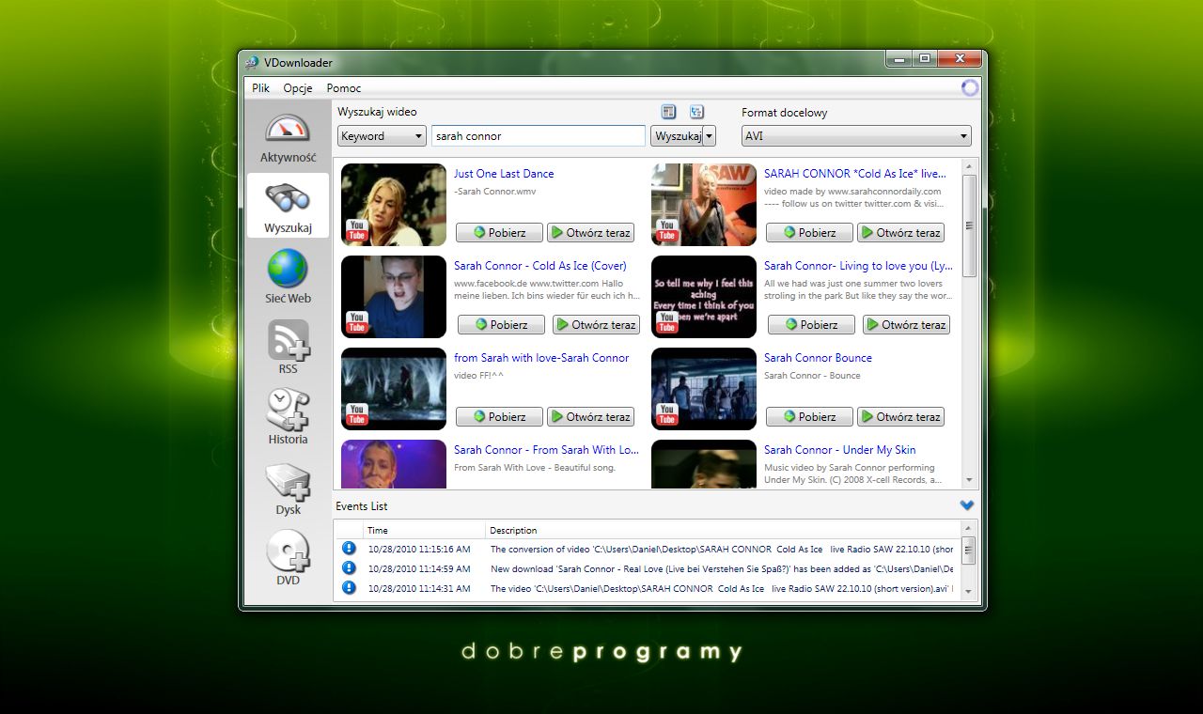The image size is (1203, 714).
Task: Open the Dysk drive section
Action: (x=288, y=488)
